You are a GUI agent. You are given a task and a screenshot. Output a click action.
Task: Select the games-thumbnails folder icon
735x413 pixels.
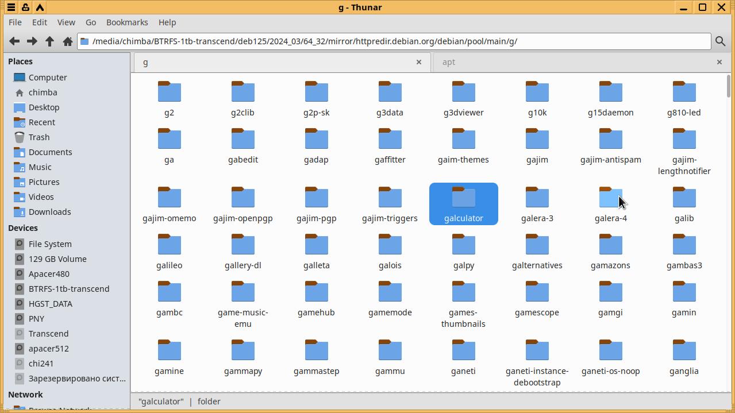464,292
